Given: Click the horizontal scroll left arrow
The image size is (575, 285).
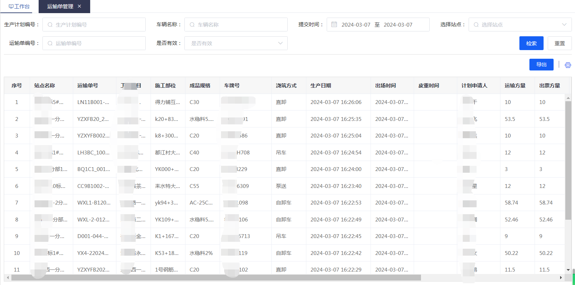Looking at the screenshot, I should 8,277.
